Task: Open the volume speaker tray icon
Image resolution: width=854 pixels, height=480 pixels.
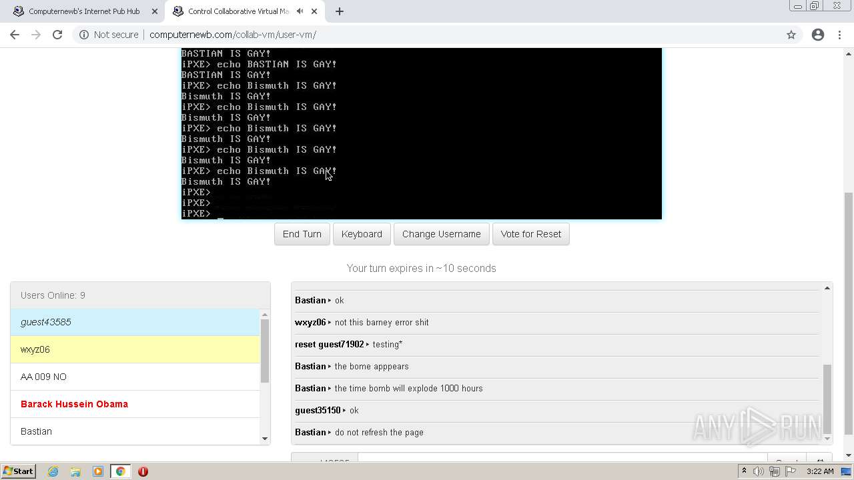Action: coord(759,471)
